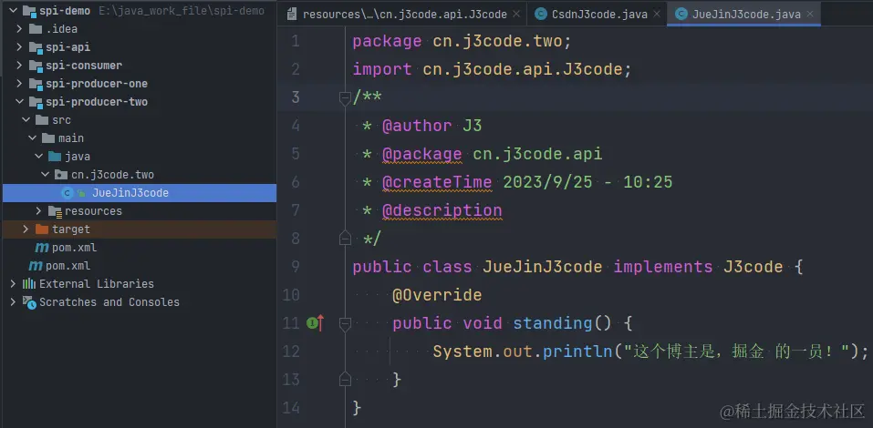The width and height of the screenshot is (873, 428).
Task: Click the @author J3 tag
Action: coord(431,127)
